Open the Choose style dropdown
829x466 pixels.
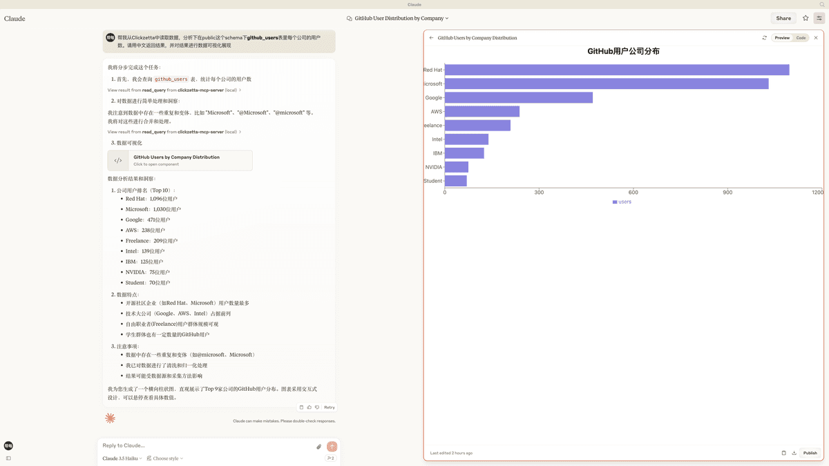click(x=165, y=458)
